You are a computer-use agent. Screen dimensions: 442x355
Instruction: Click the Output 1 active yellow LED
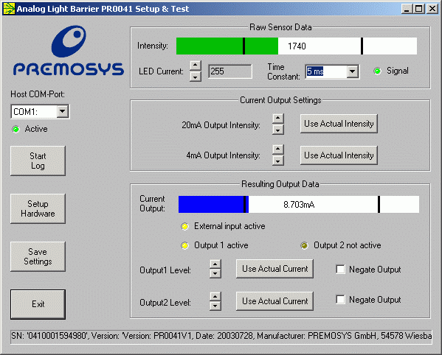point(184,245)
